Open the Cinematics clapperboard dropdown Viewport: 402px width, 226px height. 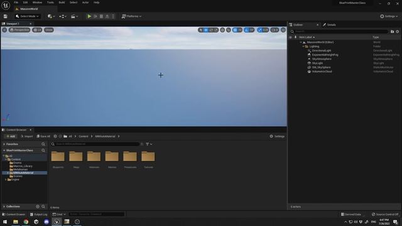coord(74,16)
